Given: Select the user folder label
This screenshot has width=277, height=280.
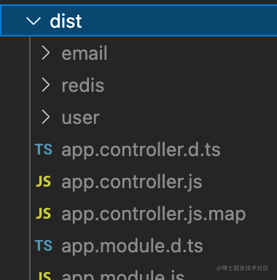Looking at the screenshot, I should click(x=81, y=118).
